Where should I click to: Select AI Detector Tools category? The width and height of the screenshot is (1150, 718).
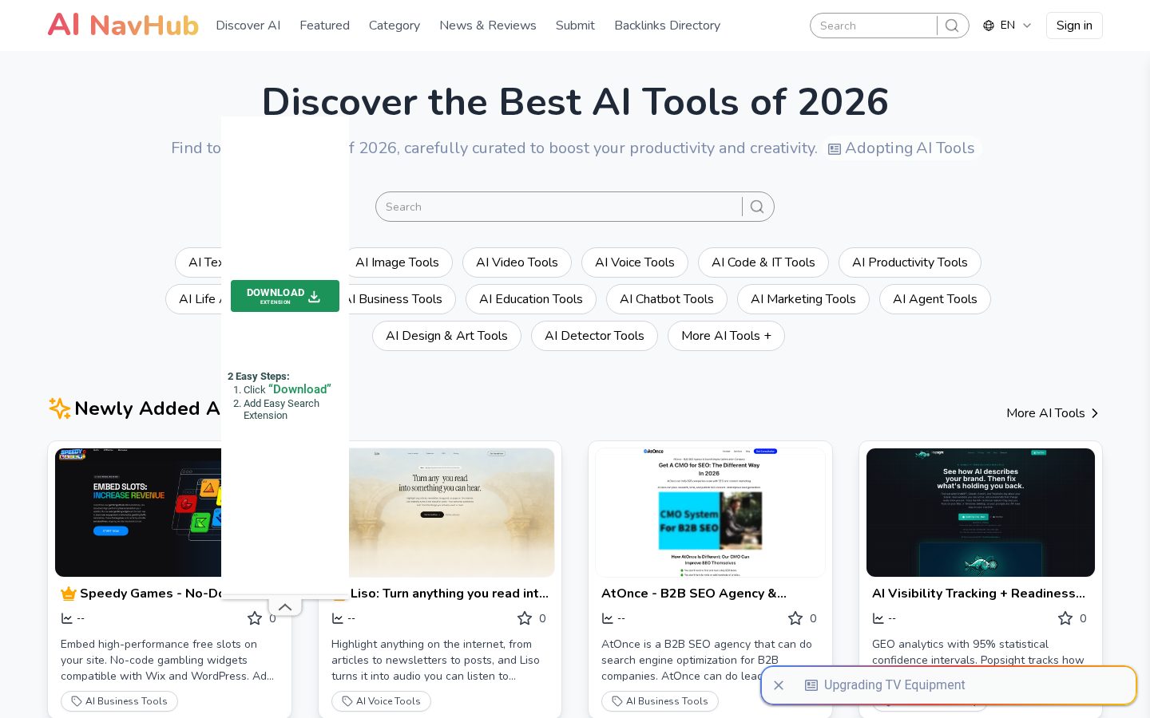[594, 336]
